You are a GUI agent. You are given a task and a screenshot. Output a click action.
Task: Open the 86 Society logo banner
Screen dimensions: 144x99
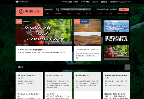(29, 12)
